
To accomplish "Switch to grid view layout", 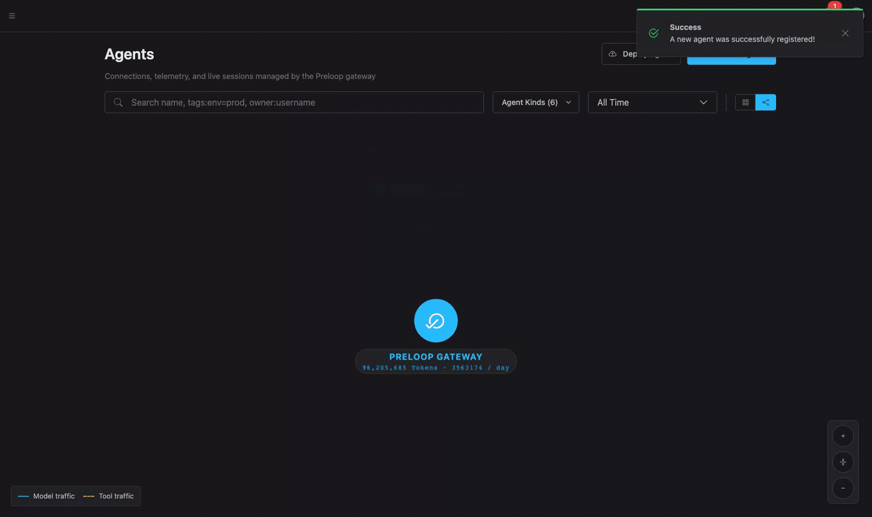I will tap(746, 102).
